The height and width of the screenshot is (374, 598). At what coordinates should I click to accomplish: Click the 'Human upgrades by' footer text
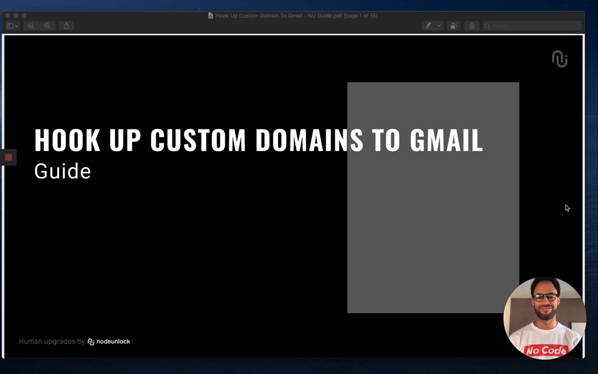tap(52, 342)
